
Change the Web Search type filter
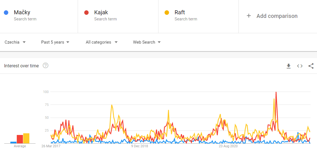[147, 42]
